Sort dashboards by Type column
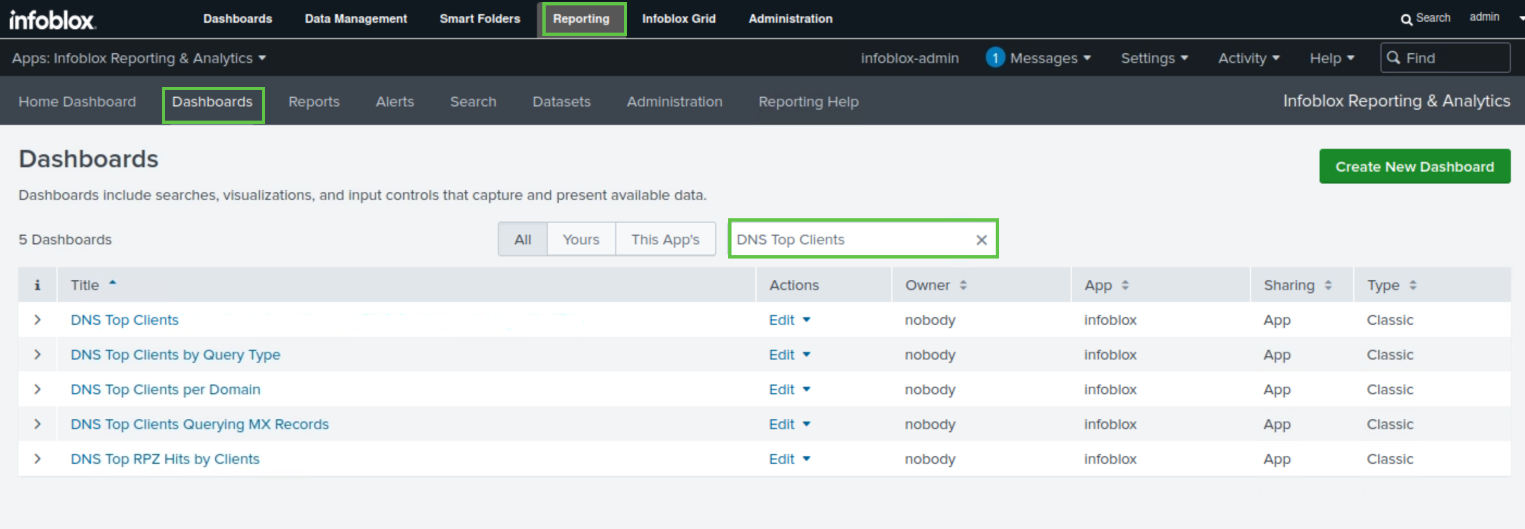Screen dimensions: 1525x529 tap(1391, 285)
